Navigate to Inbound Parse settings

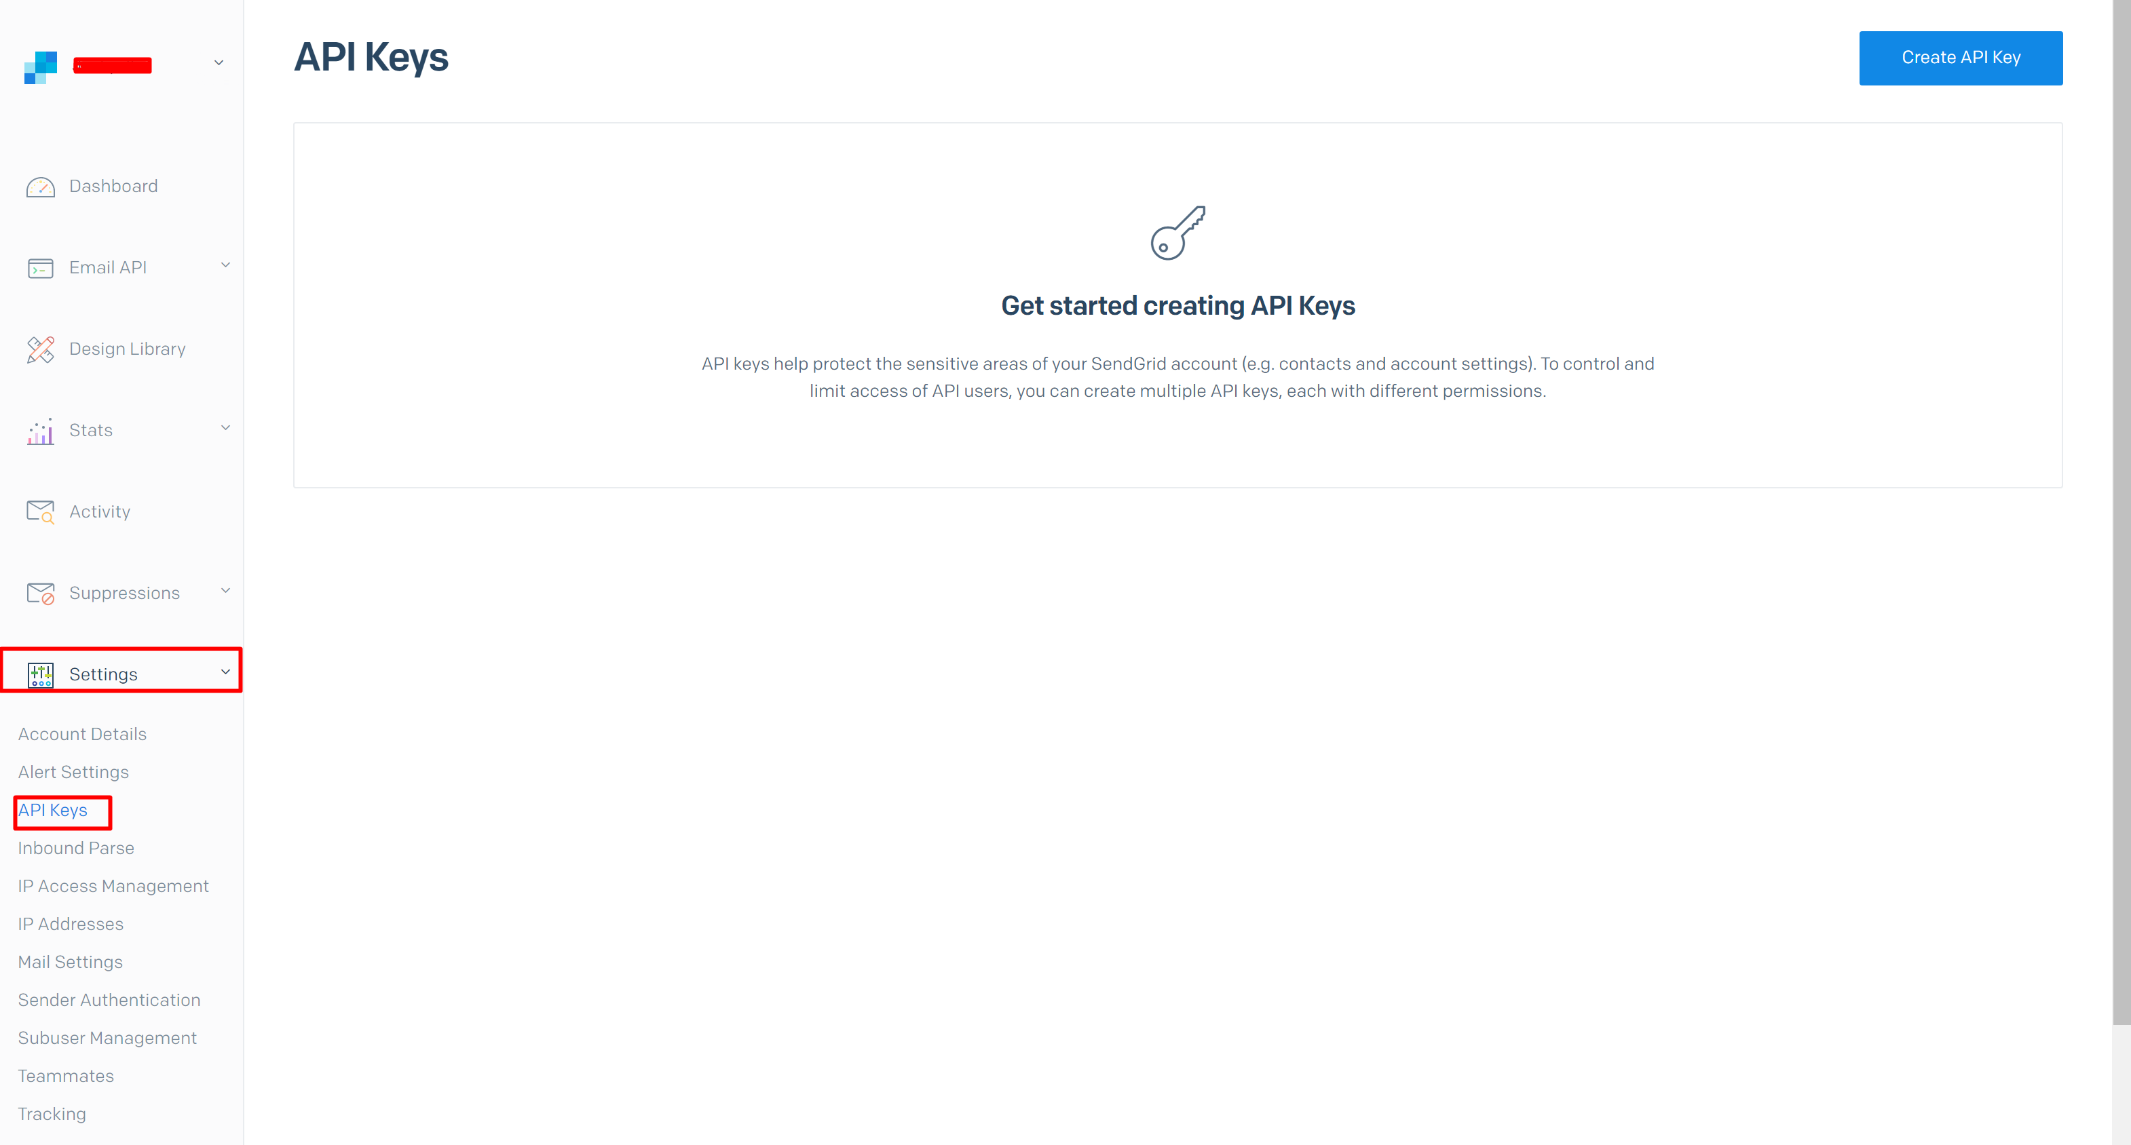75,847
